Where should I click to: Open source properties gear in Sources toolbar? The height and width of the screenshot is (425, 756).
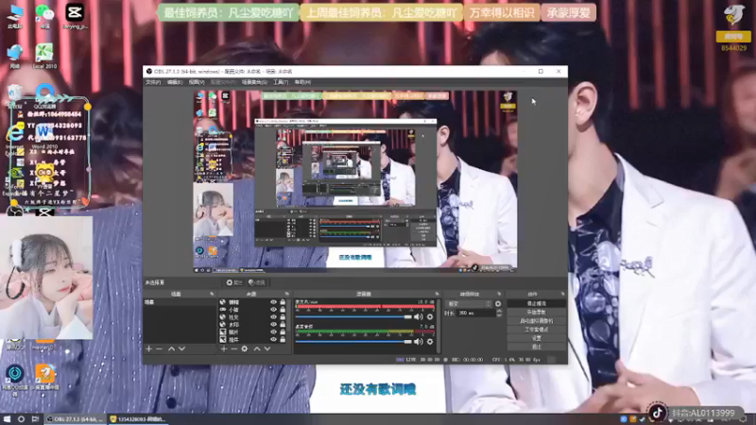245,348
